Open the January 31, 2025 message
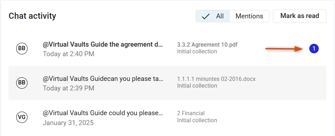The height and width of the screenshot is (136, 335). 103,113
